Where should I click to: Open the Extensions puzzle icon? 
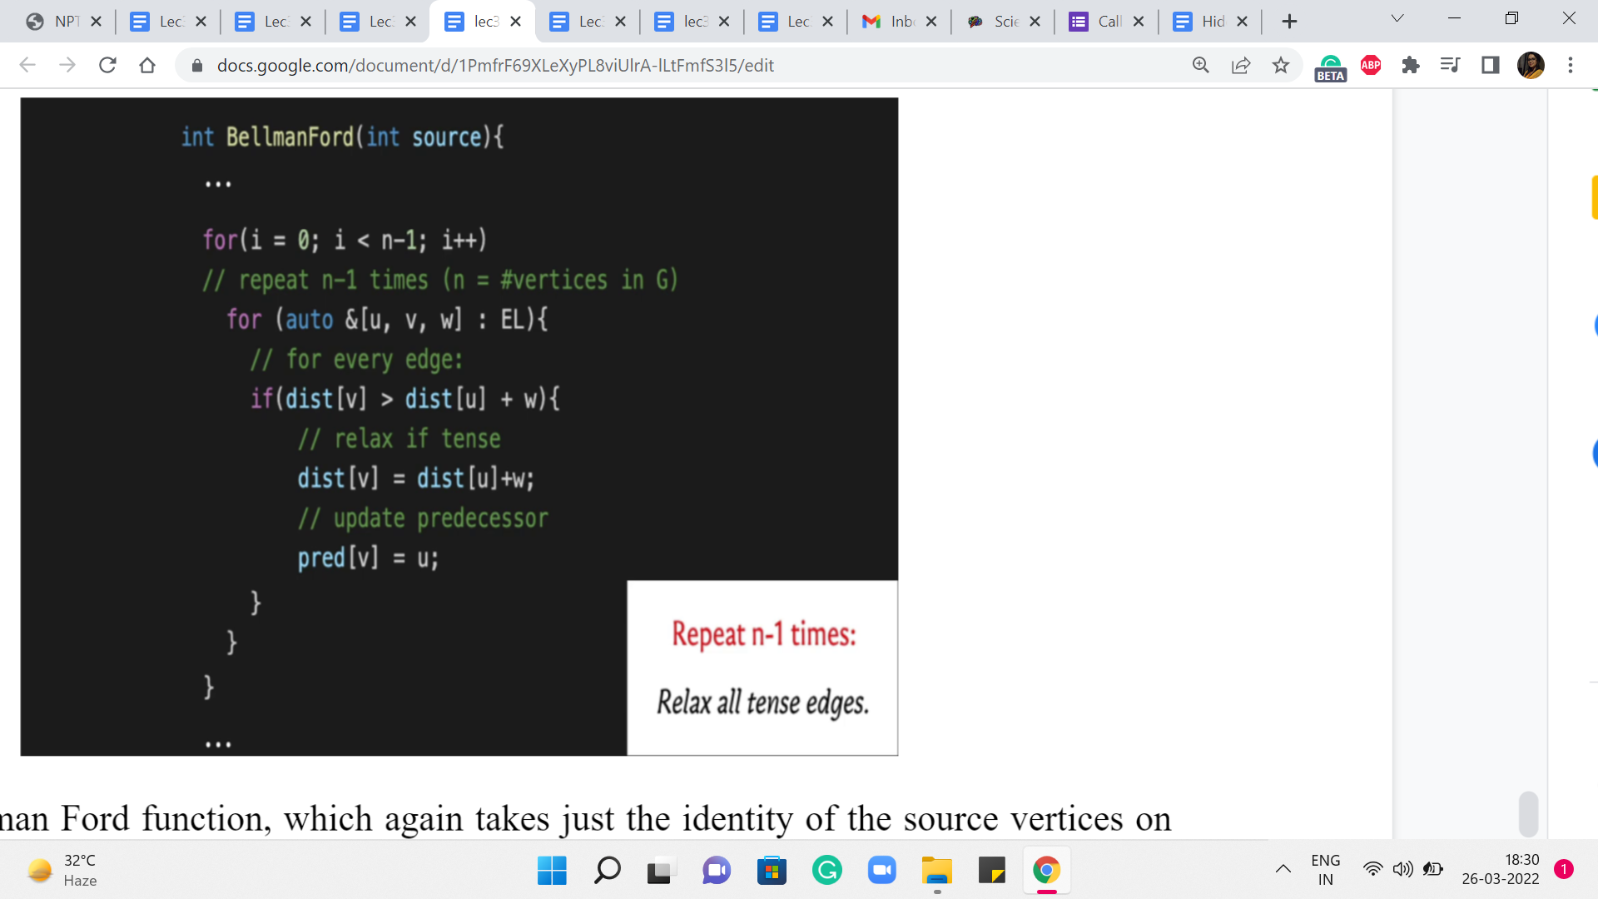point(1410,65)
